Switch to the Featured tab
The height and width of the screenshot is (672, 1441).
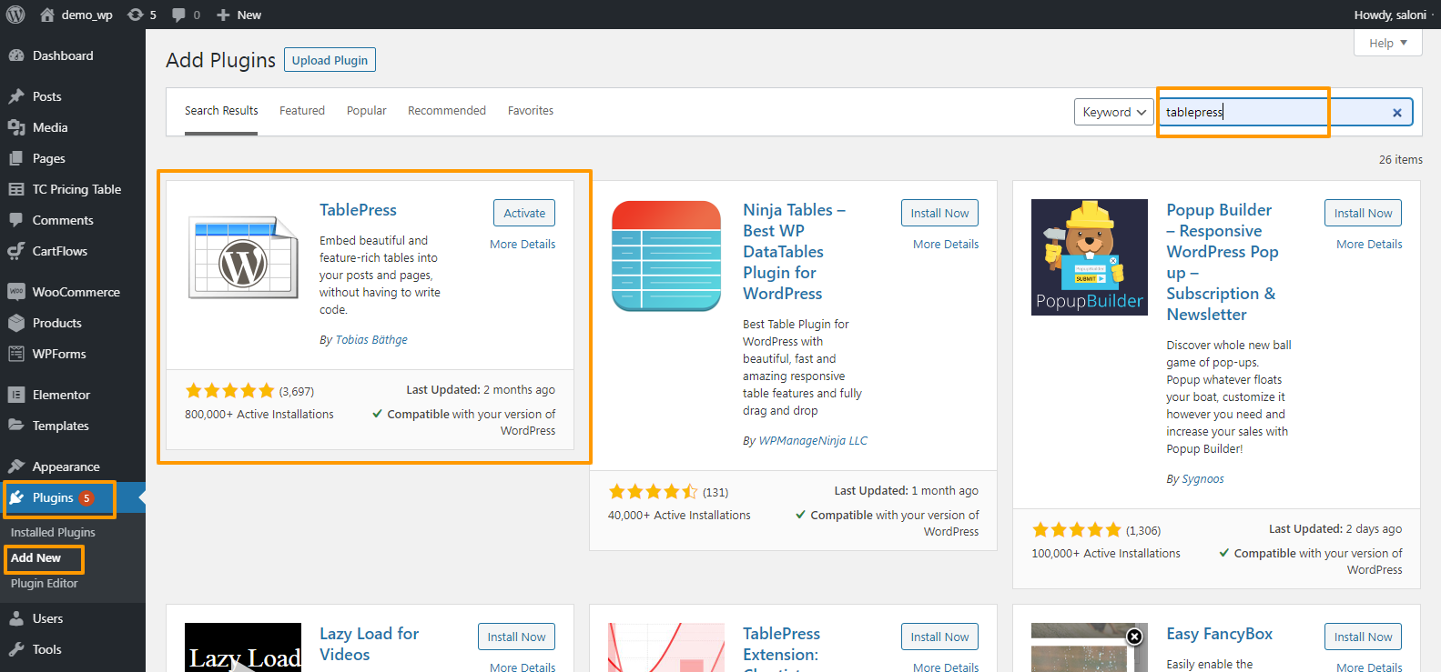point(302,111)
